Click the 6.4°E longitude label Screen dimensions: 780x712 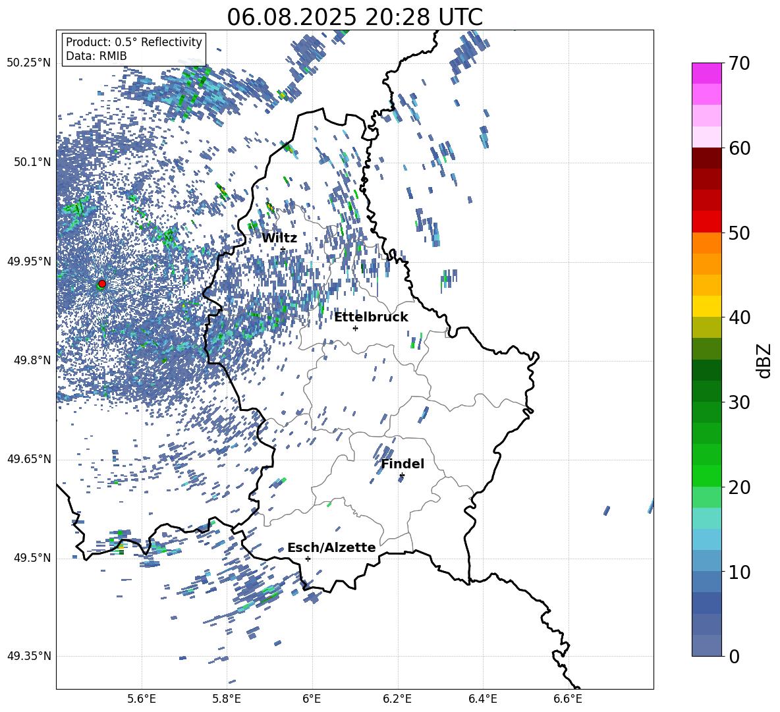tap(483, 699)
